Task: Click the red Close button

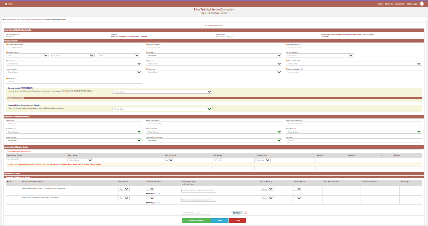Action: point(238,220)
